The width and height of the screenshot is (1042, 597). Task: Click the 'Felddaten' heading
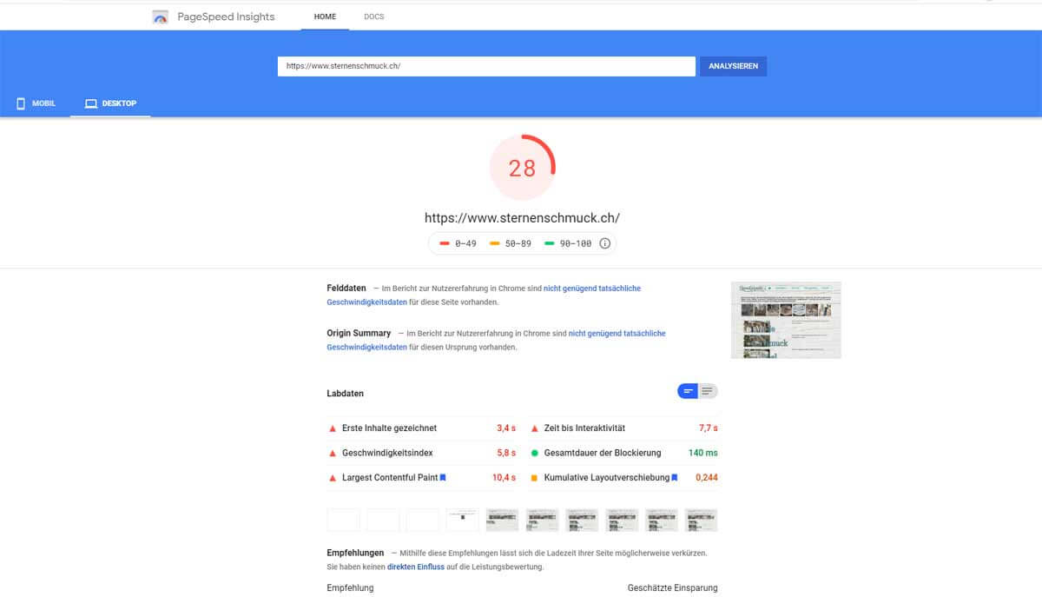[x=346, y=289]
